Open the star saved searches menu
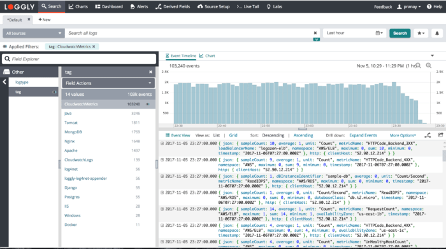 421,33
